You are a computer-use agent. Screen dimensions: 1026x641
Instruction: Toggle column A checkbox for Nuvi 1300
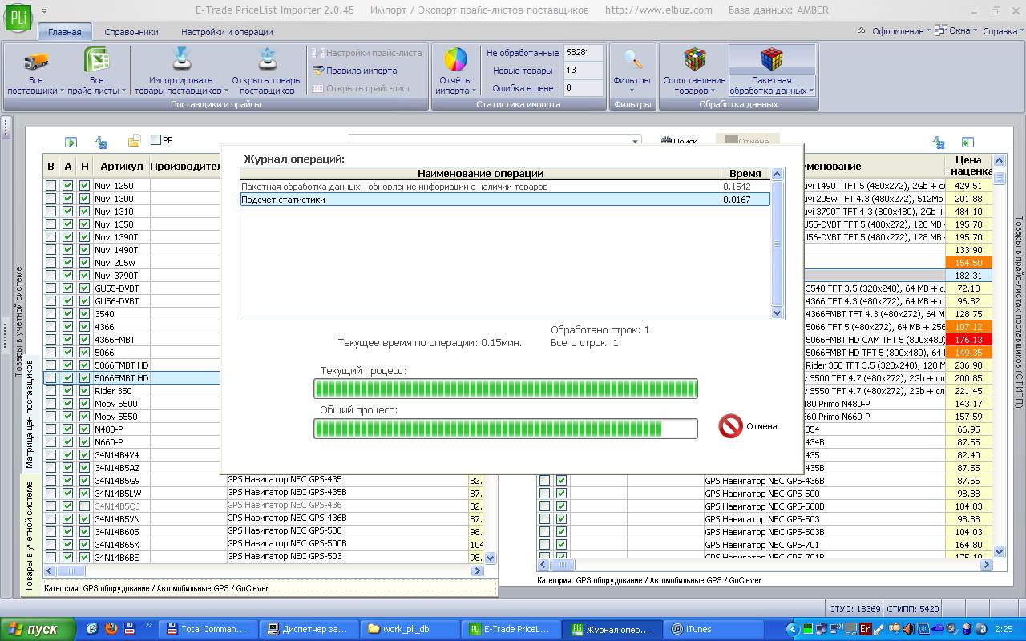68,199
